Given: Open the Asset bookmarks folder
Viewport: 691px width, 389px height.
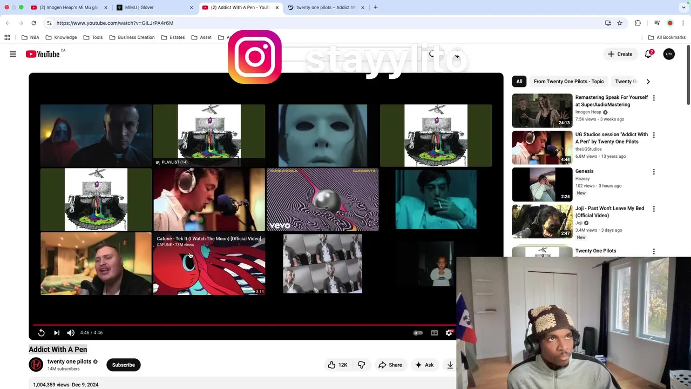Looking at the screenshot, I should click(201, 37).
